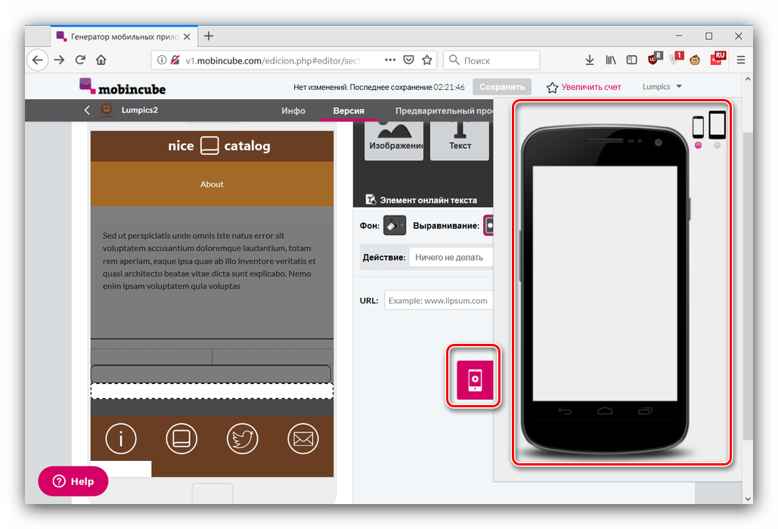
Task: Click the Элемент онлайн текста panel header
Action: tap(423, 200)
